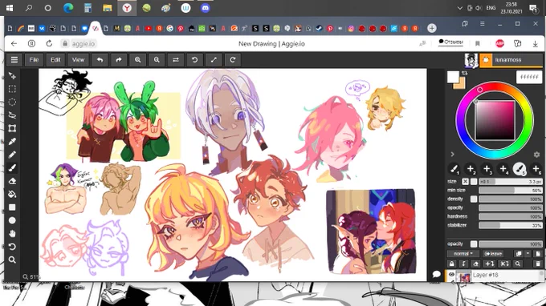The width and height of the screenshot is (546, 306).
Task: Delete layer with trash icon
Action: [x=538, y=264]
